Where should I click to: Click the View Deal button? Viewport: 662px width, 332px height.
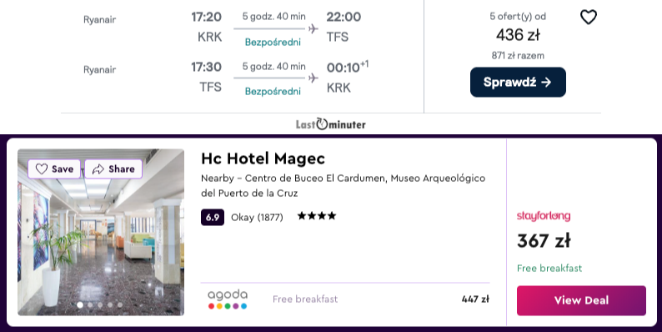point(581,300)
